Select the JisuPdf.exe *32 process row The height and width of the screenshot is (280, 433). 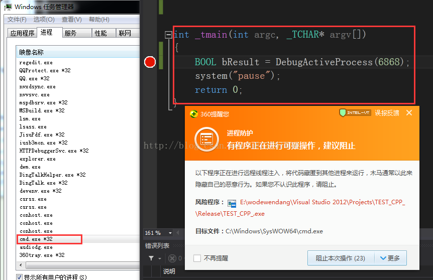click(78, 135)
